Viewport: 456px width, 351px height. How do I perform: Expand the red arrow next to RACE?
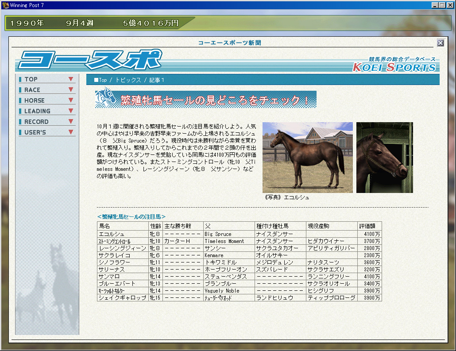point(71,89)
